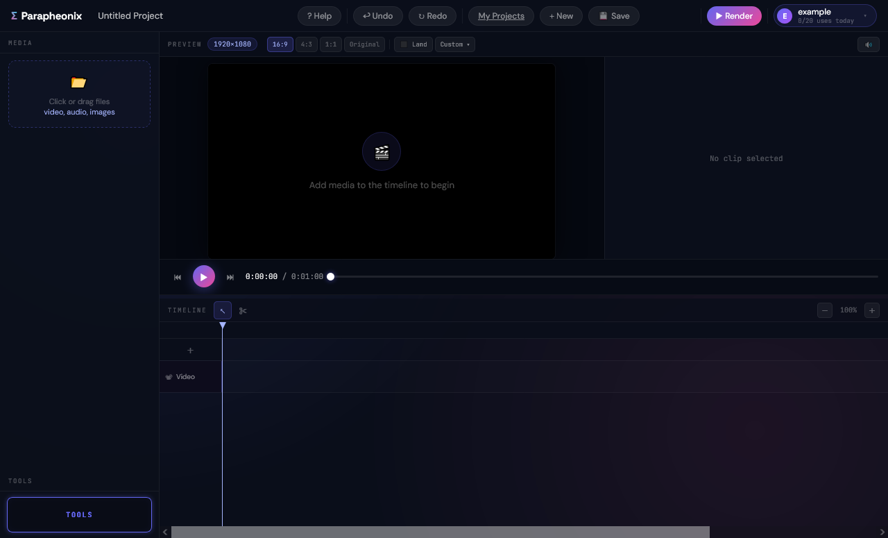The image size is (888, 538).
Task: Zoom out the timeline with minus
Action: coord(825,310)
